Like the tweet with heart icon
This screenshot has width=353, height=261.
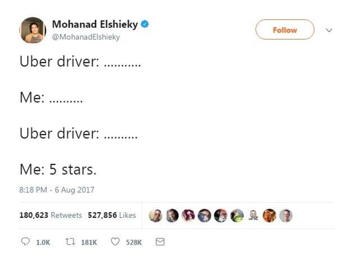pyautogui.click(x=115, y=242)
